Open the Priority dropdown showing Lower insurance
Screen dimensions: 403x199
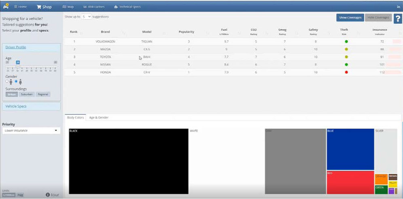pyautogui.click(x=31, y=131)
